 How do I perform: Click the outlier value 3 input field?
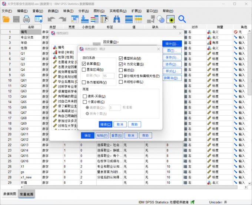[x=115, y=108]
